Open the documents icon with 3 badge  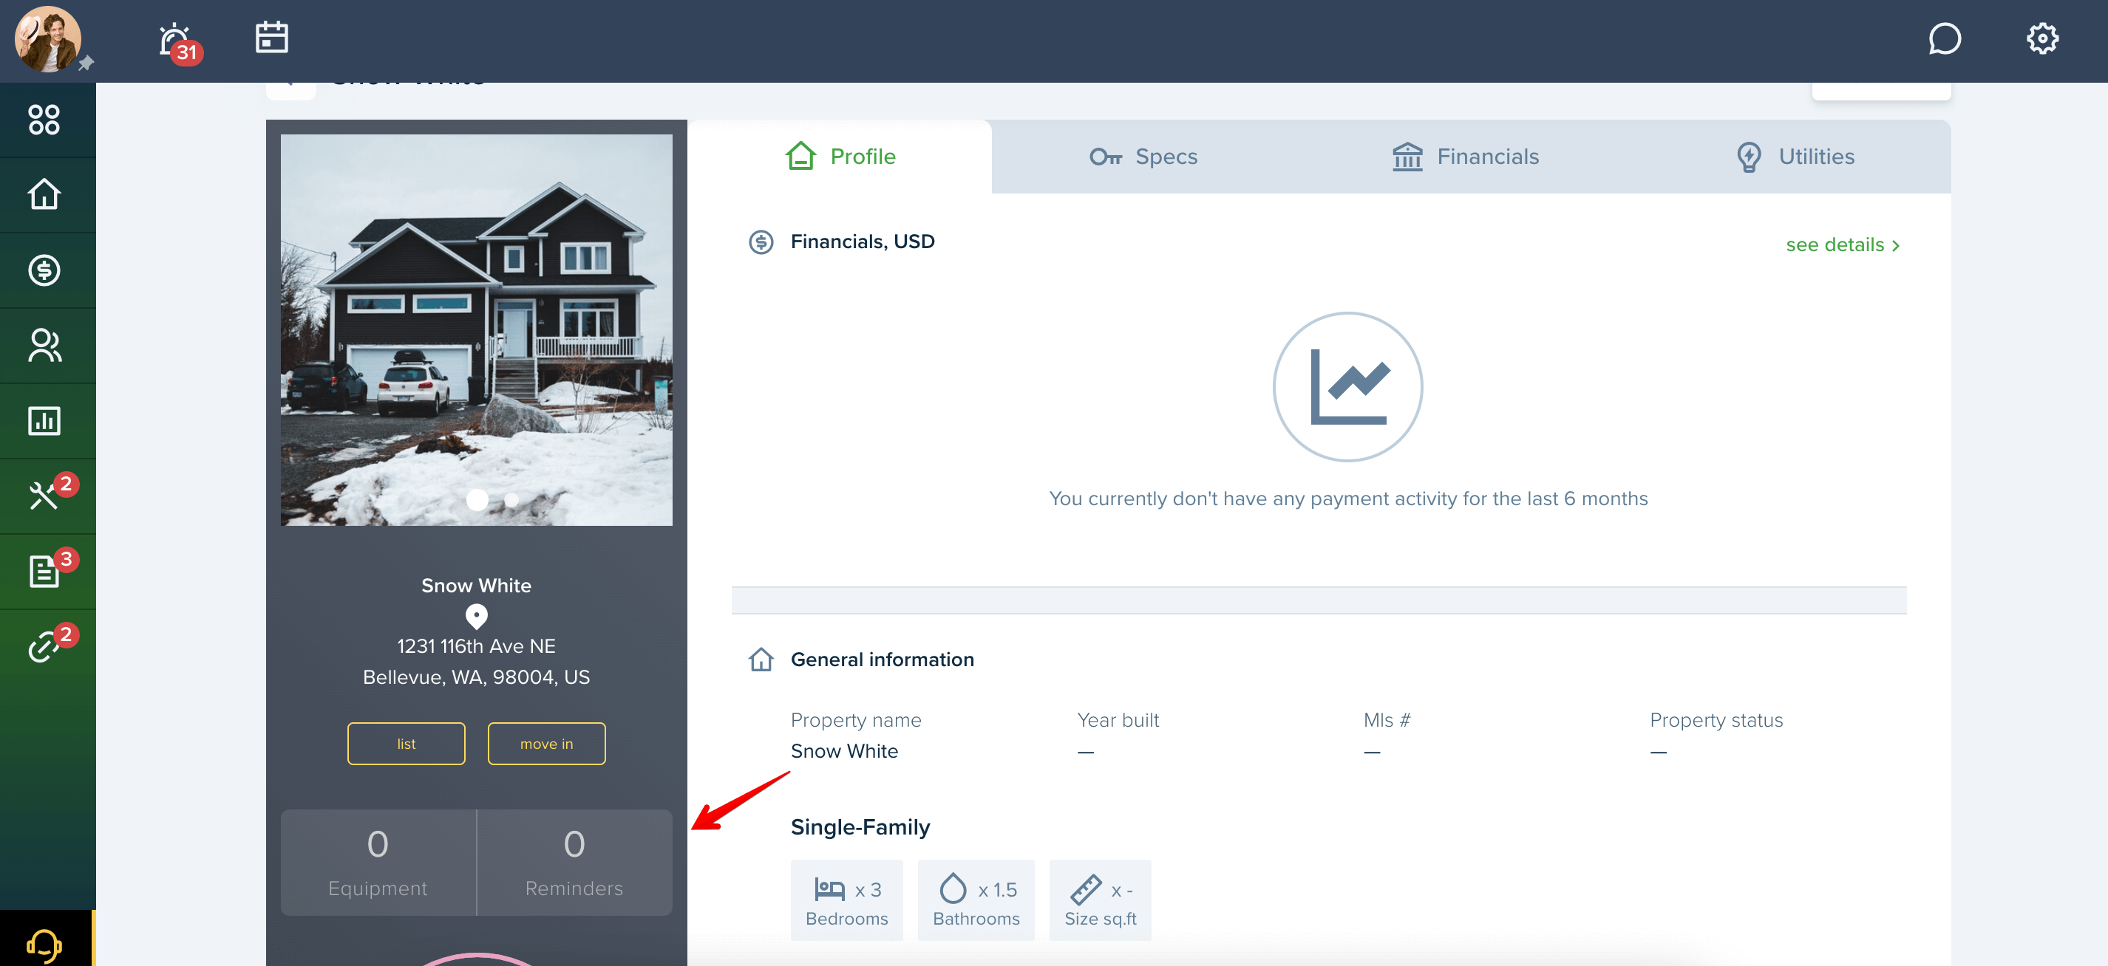pos(44,571)
